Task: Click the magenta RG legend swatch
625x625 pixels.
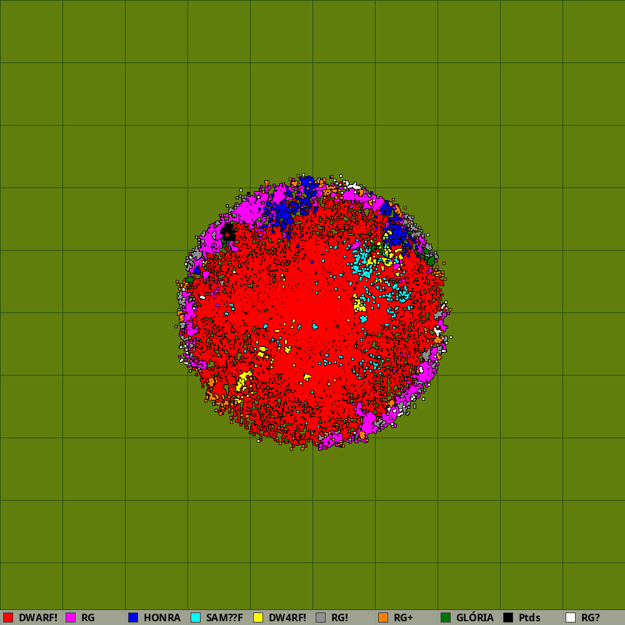Action: click(x=71, y=617)
